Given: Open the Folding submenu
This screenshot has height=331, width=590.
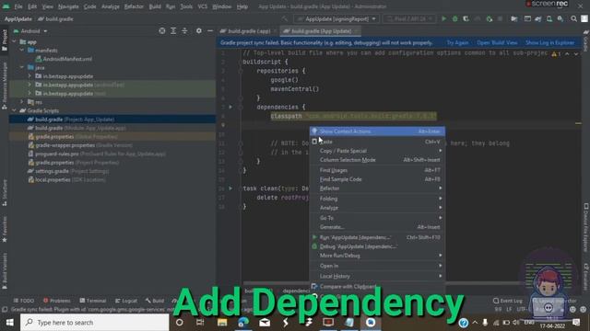Looking at the screenshot, I should coord(377,199).
